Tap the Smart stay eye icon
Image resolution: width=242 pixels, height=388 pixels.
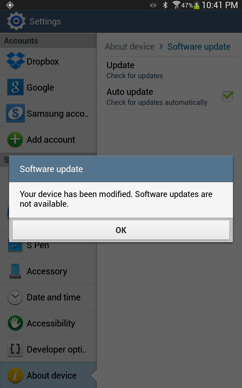pos(153,5)
